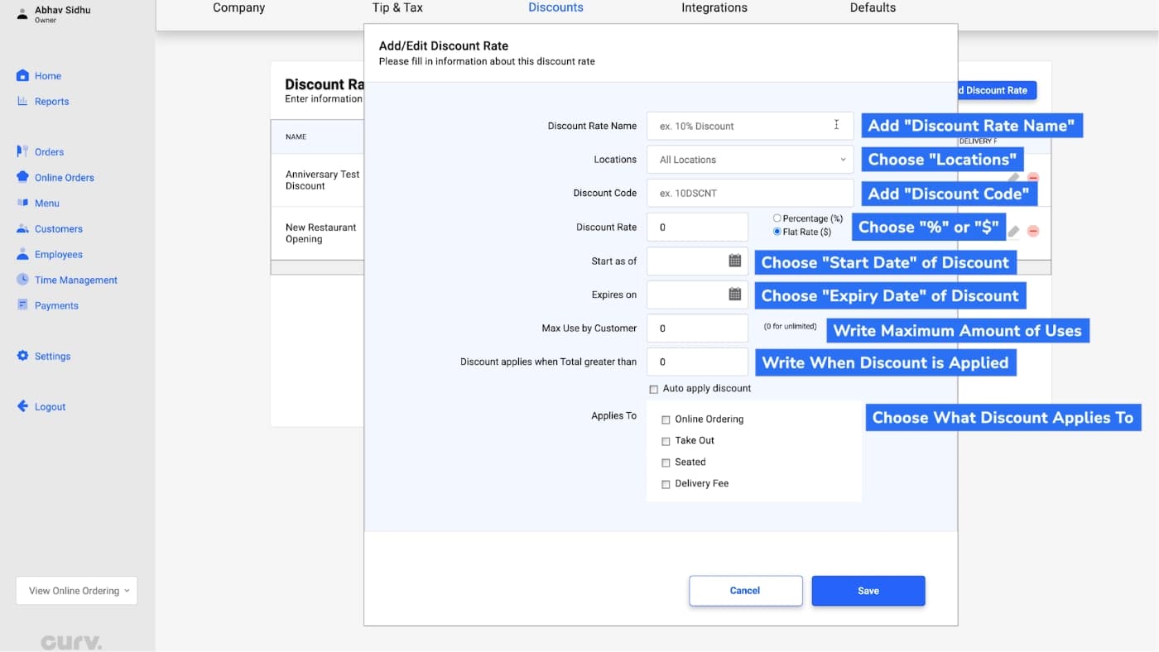Click the Cancel button

pyautogui.click(x=745, y=591)
